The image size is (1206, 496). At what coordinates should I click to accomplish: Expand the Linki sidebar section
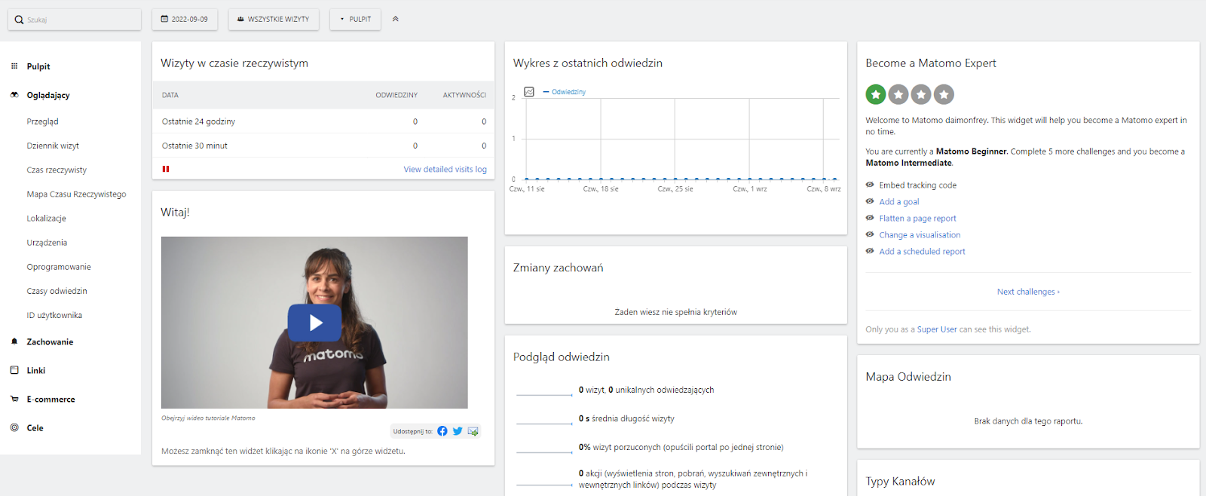coord(36,370)
